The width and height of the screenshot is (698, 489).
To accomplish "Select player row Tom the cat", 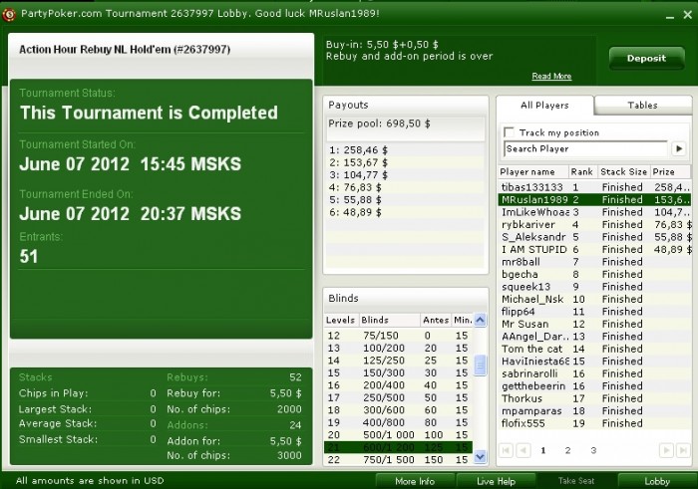I will pyautogui.click(x=594, y=349).
